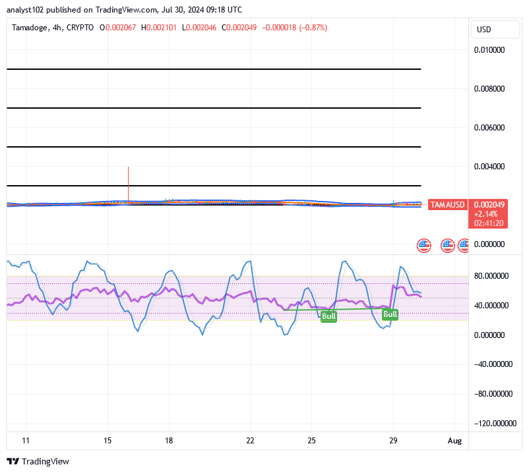Click the close value C0.002049
Image resolution: width=529 pixels, height=473 pixels.
(x=239, y=28)
